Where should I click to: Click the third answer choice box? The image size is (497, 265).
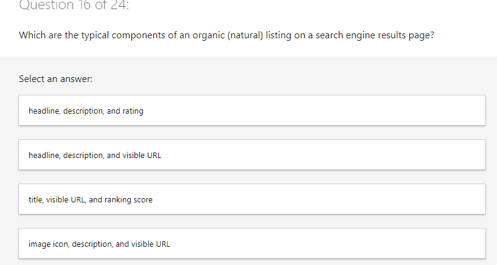coord(252,199)
